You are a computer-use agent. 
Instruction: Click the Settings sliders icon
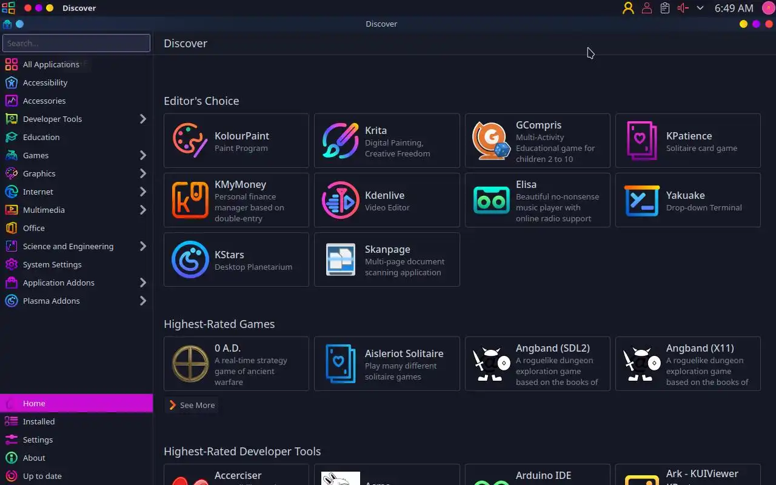(11, 440)
